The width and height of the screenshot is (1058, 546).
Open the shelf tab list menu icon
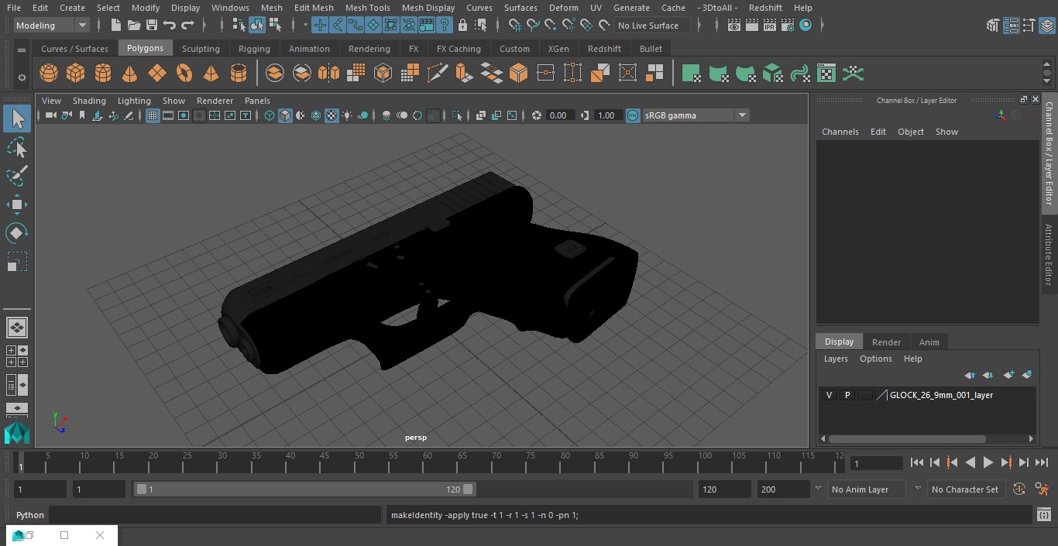pyautogui.click(x=22, y=50)
